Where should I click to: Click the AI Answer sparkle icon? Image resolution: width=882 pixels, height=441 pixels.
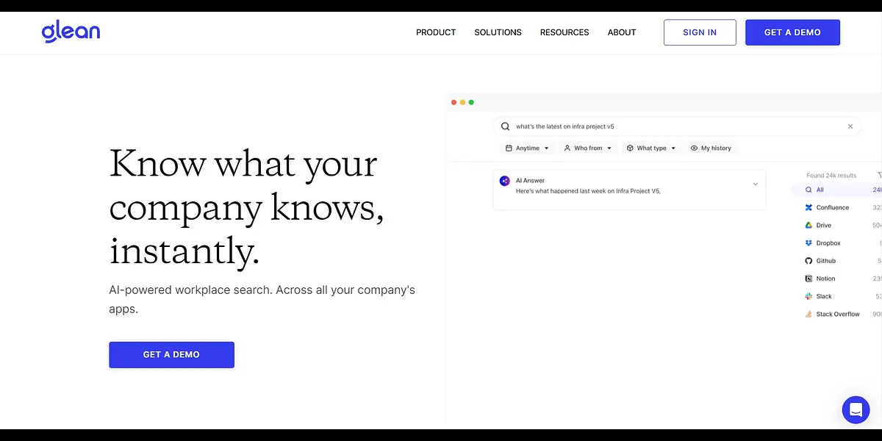pyautogui.click(x=505, y=181)
